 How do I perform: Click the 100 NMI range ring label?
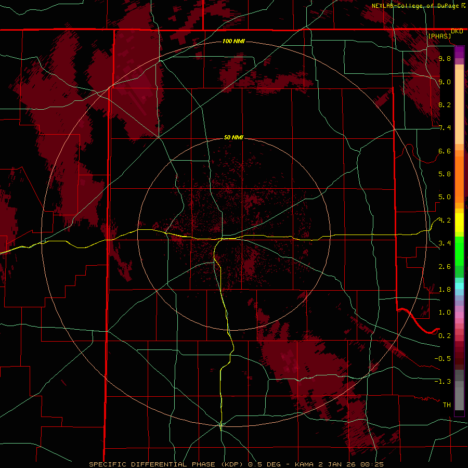coord(233,41)
